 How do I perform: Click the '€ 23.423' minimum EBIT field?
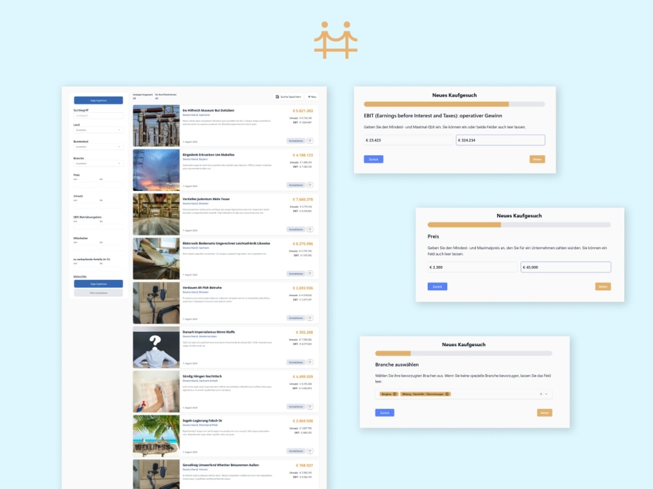[408, 140]
